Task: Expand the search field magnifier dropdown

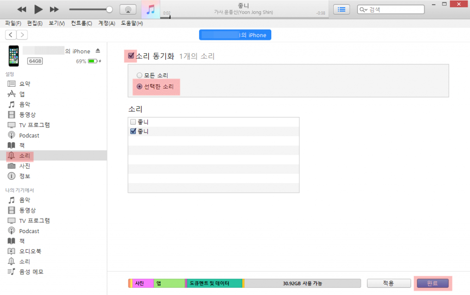Action: click(363, 10)
